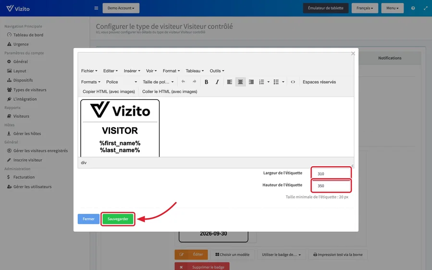Open Gérer les visiteurs enregistrés

(37, 151)
